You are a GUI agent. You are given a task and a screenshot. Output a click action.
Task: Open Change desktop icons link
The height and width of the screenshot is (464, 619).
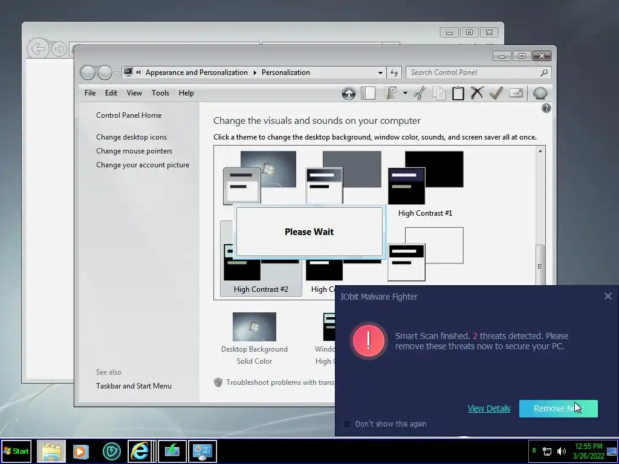tap(131, 137)
